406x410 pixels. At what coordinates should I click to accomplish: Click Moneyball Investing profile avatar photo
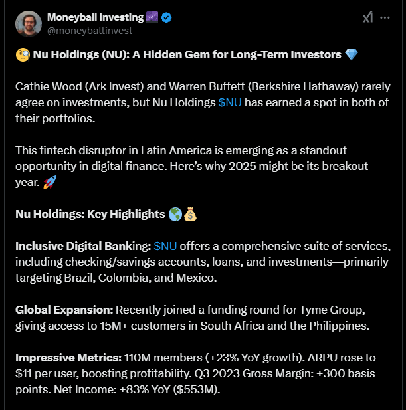coord(28,23)
